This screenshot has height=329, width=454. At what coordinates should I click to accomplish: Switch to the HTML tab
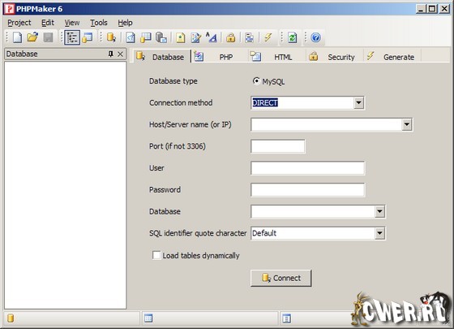276,57
